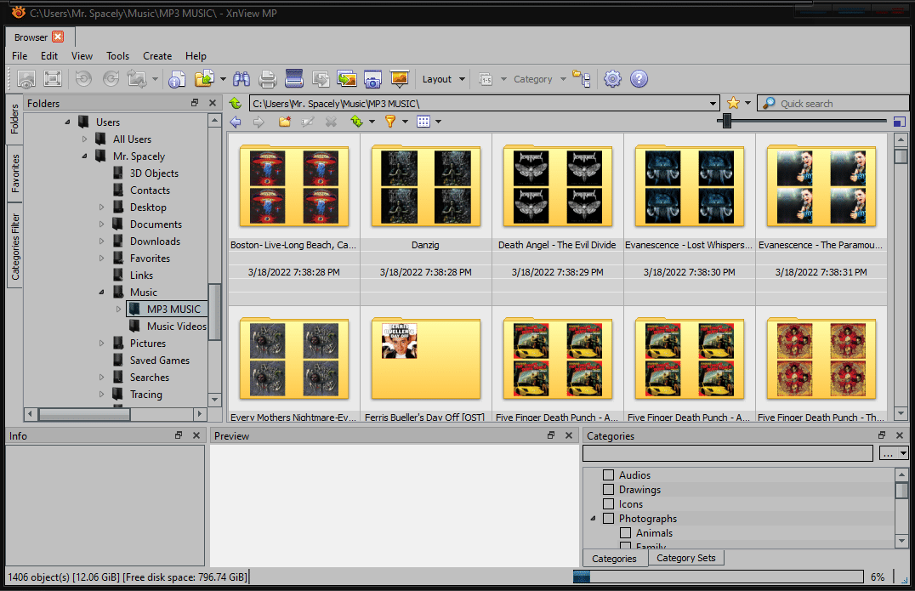Screen dimensions: 915x591
Task: Click the Scanner acquire icon
Action: point(294,79)
